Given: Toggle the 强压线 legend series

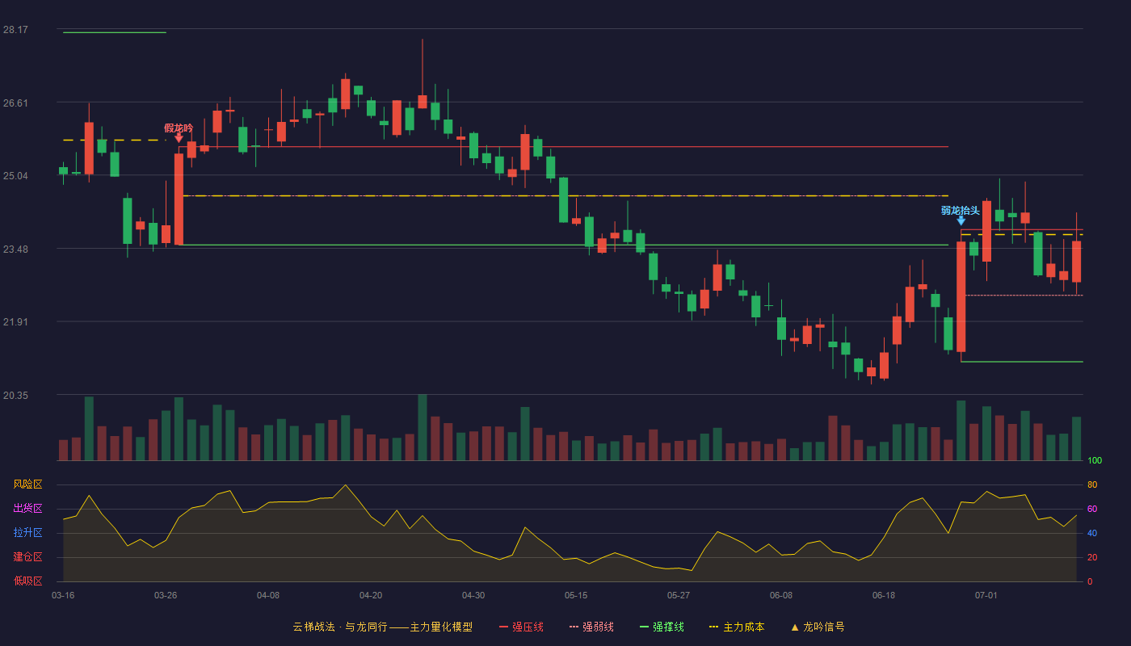Looking at the screenshot, I should 521,627.
